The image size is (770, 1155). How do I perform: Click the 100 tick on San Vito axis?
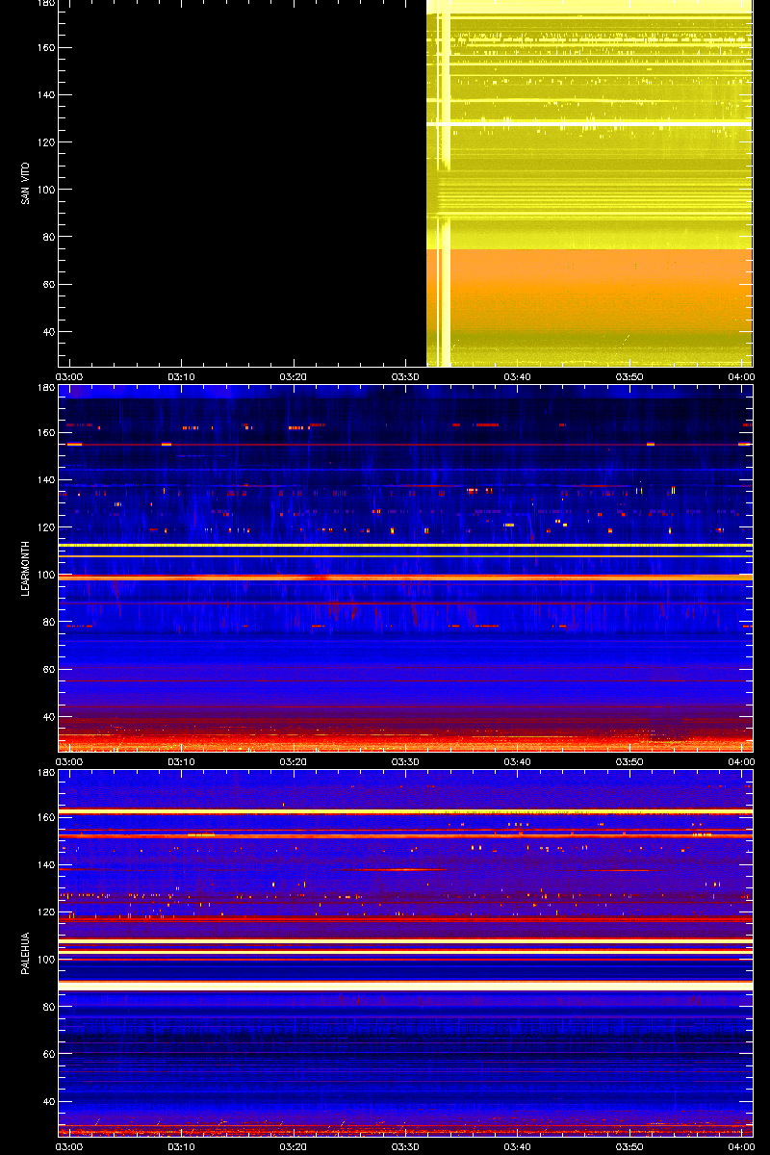(x=45, y=190)
